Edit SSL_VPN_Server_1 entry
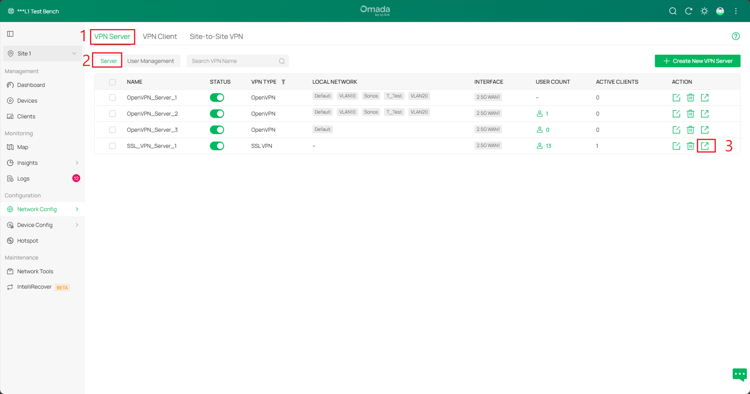The image size is (750, 394). (676, 146)
